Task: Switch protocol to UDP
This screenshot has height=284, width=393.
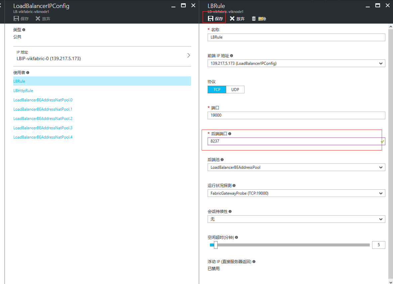Action: [x=235, y=90]
